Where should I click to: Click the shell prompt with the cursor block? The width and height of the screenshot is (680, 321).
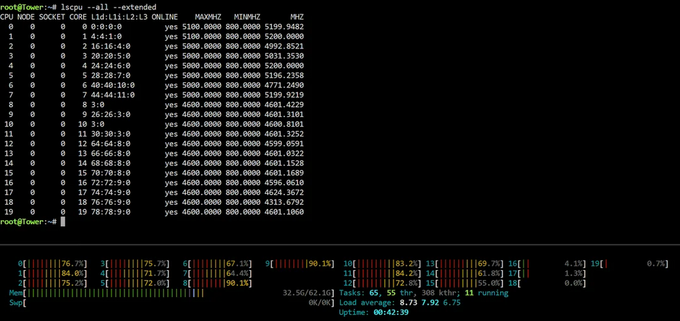(x=33, y=222)
